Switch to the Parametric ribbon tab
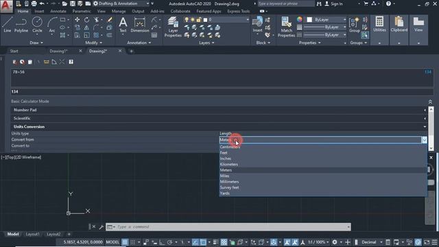 [82, 11]
